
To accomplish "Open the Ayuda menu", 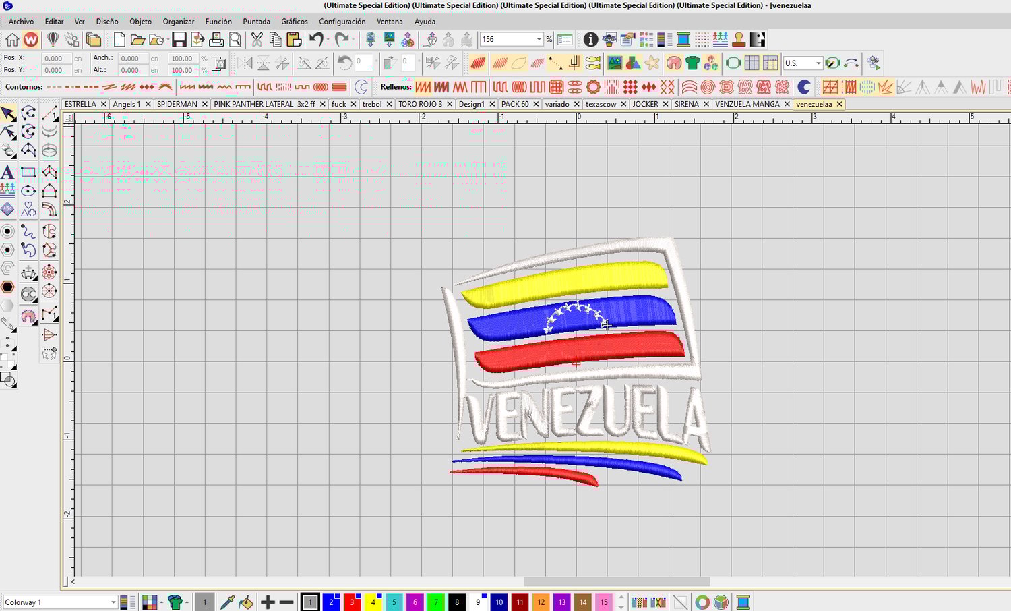I will pyautogui.click(x=425, y=22).
